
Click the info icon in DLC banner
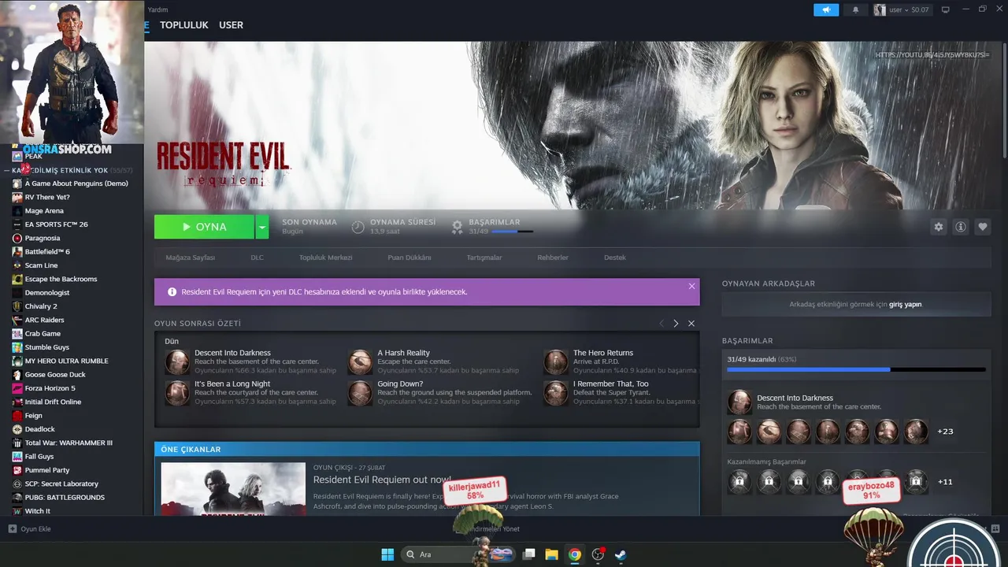[172, 291]
